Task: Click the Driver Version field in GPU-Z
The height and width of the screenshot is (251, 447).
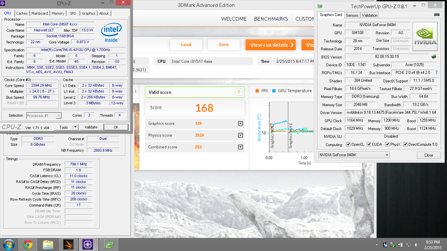Action: click(x=391, y=112)
